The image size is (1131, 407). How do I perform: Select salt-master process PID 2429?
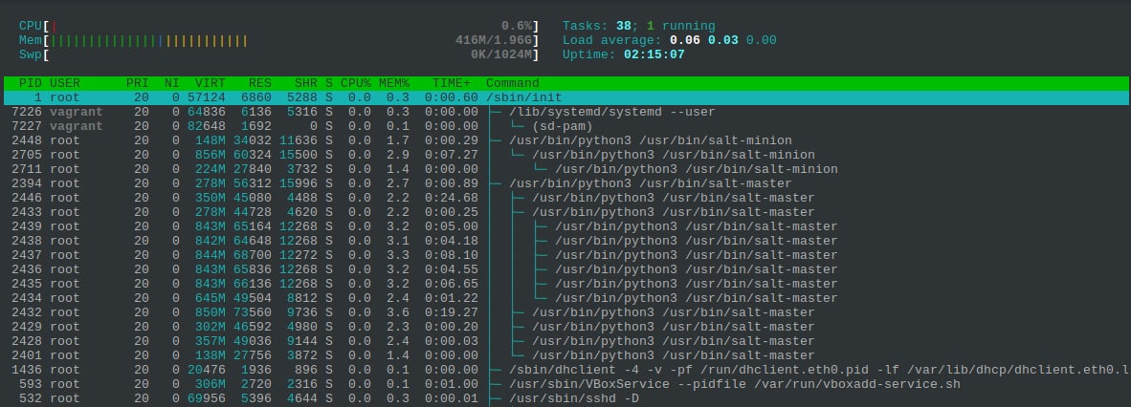(x=565, y=327)
